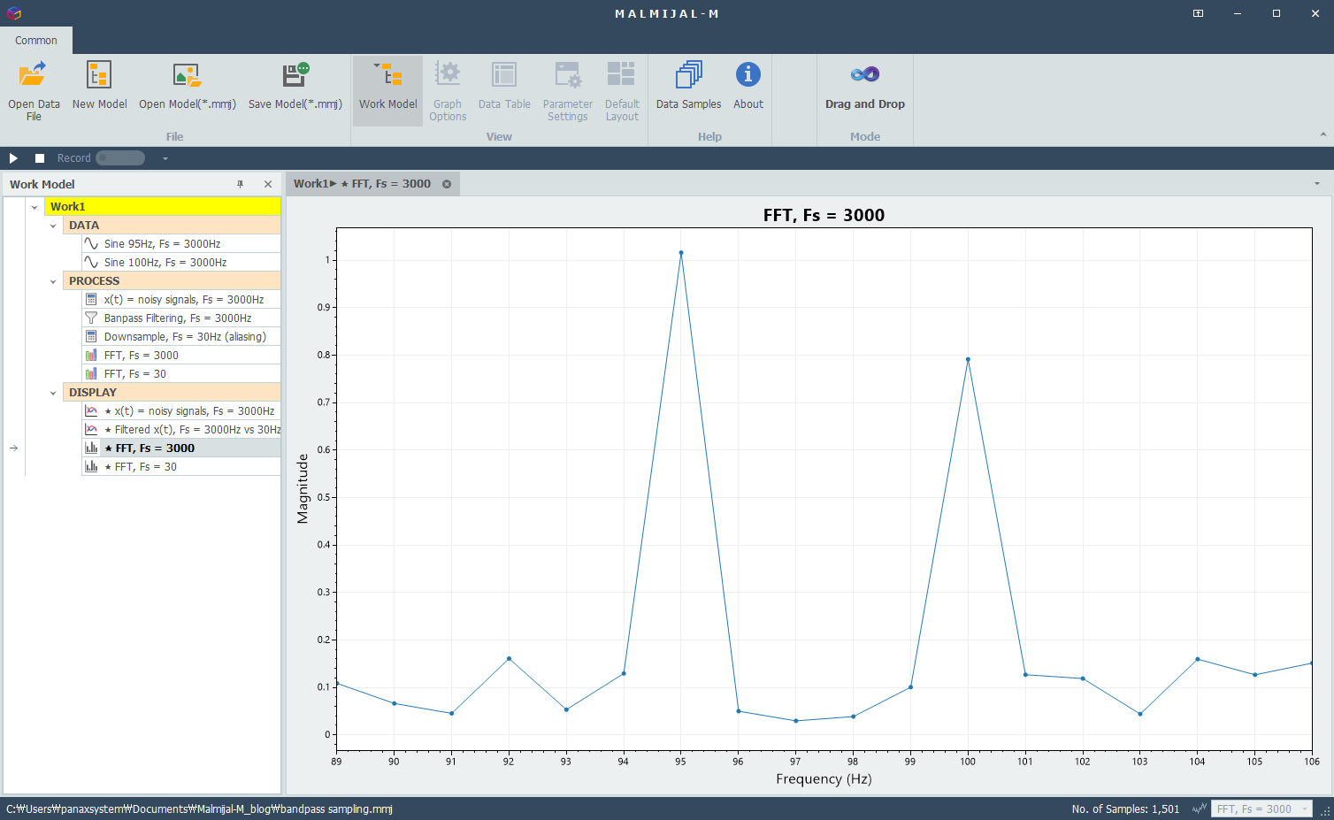Click the Malmijal-M app logo

(x=13, y=13)
